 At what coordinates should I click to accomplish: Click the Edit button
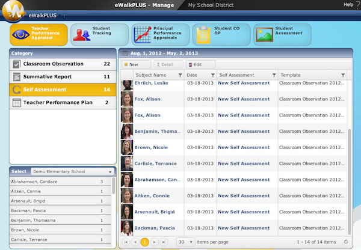(200, 65)
